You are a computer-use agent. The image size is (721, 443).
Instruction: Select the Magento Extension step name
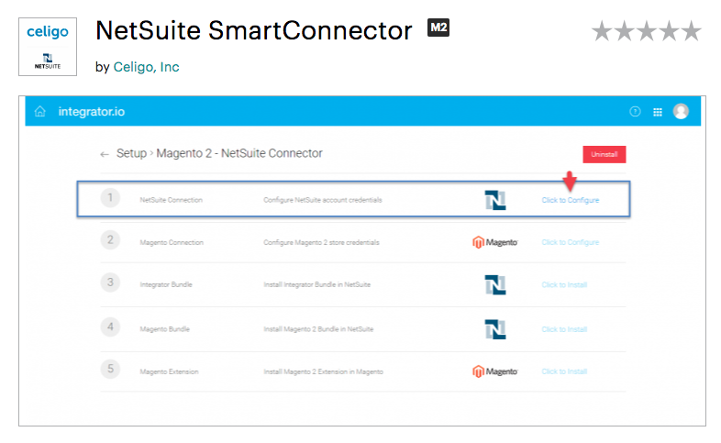[169, 371]
